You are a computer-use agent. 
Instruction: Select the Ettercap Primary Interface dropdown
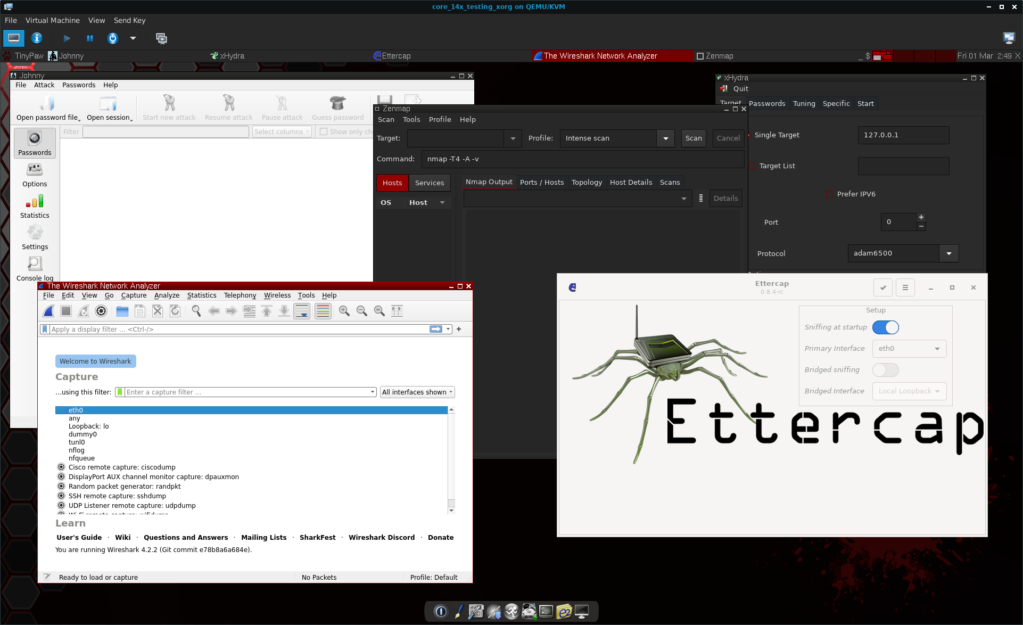coord(909,349)
